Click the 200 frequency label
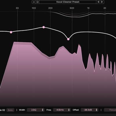 50,8
